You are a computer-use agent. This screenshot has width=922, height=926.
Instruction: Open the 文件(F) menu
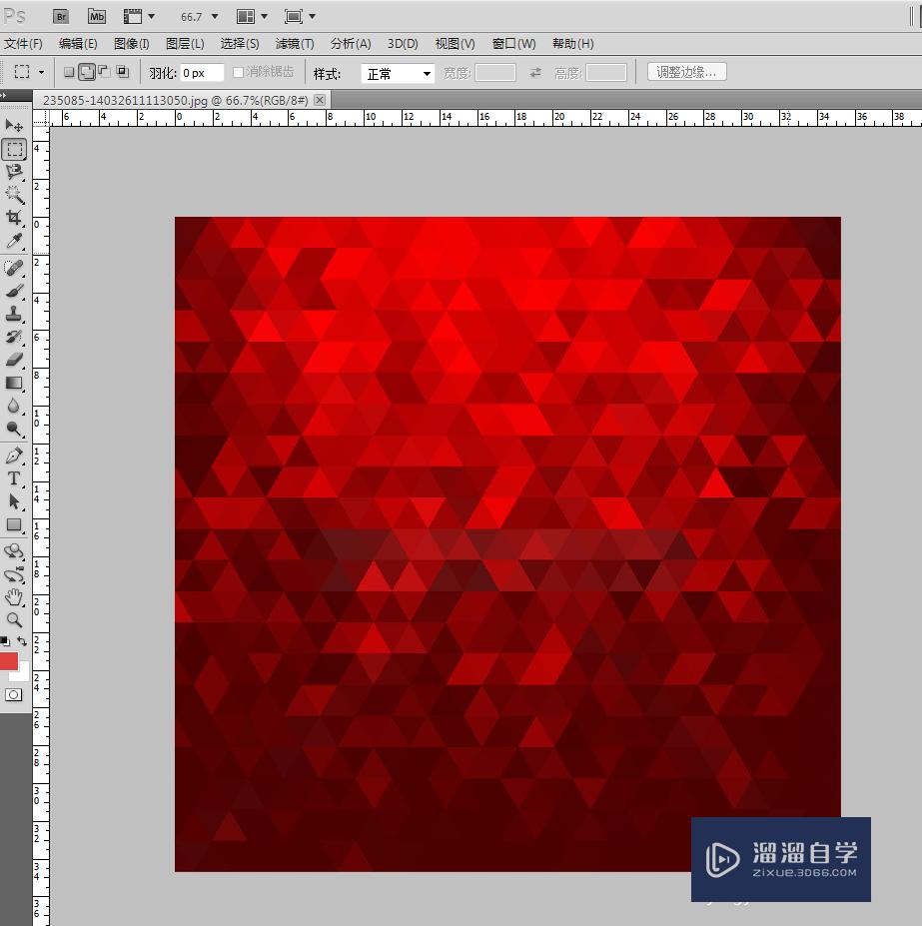(x=23, y=44)
